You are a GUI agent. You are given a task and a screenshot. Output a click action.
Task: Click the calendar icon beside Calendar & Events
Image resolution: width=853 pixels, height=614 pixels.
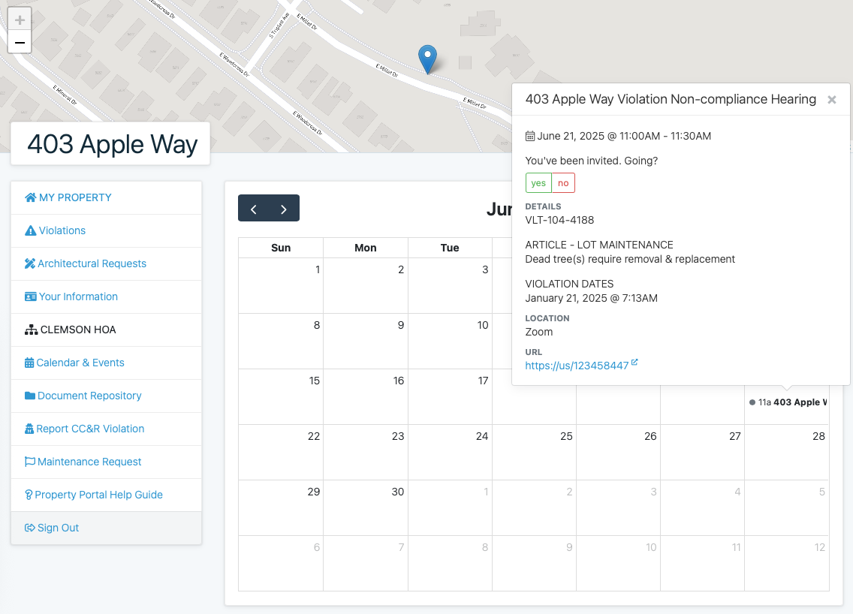click(29, 363)
